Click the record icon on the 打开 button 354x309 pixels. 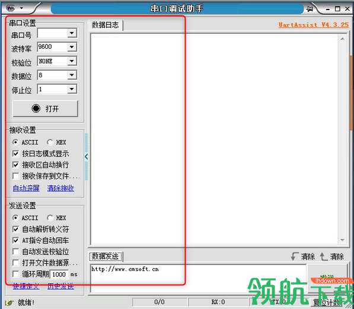(36, 109)
